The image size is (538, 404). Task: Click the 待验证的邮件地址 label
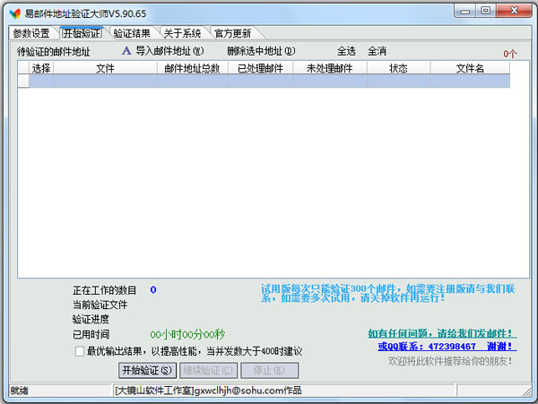(x=53, y=52)
